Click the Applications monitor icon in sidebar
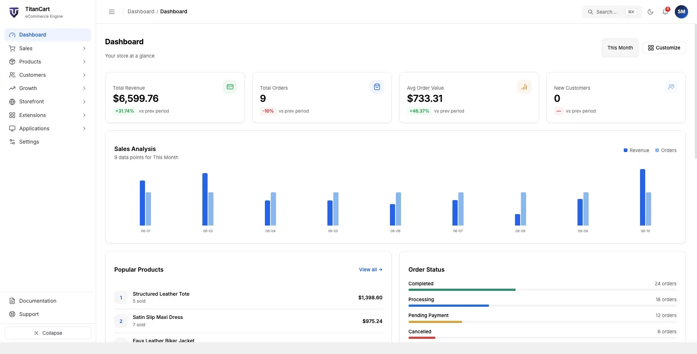 click(12, 128)
